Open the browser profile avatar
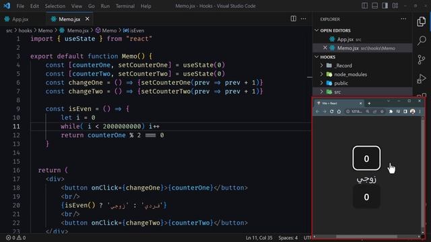 (x=413, y=112)
